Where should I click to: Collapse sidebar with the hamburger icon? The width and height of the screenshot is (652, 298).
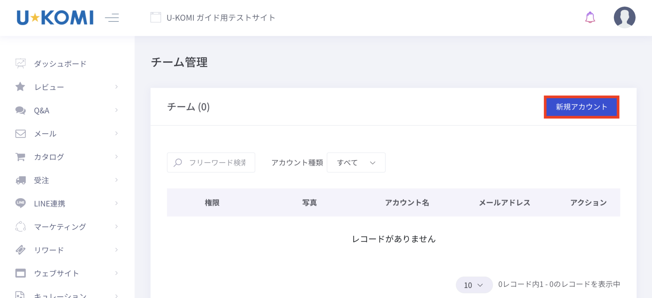point(112,18)
